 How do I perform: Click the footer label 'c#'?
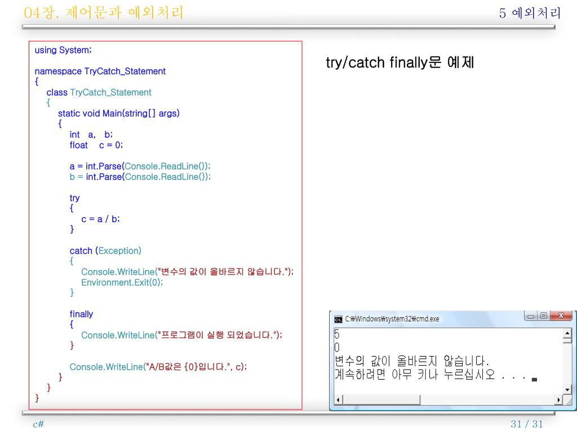tap(38, 424)
